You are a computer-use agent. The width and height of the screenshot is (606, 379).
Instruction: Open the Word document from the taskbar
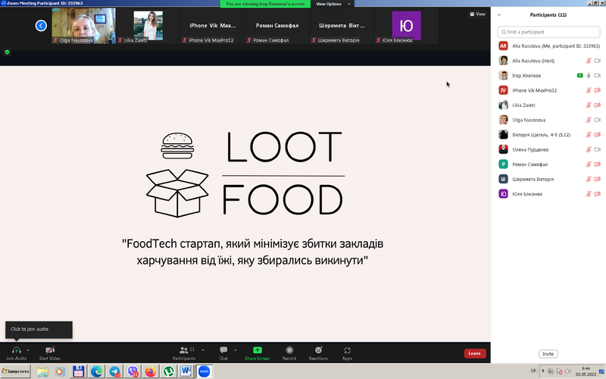click(x=186, y=371)
